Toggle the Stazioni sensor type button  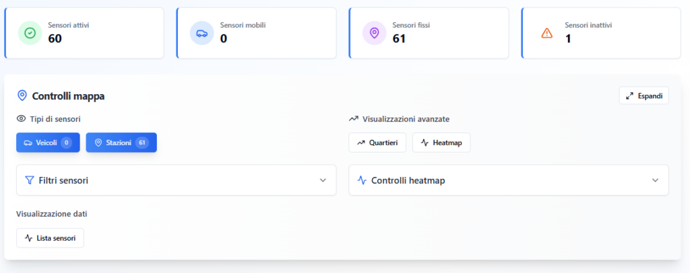coord(121,143)
